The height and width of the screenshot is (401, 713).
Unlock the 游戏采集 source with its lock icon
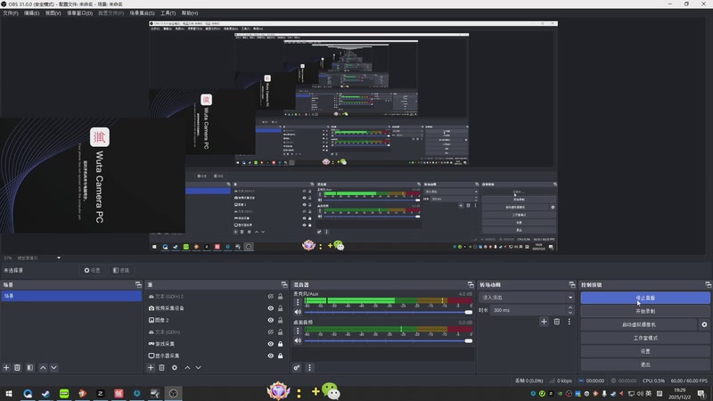click(x=280, y=344)
